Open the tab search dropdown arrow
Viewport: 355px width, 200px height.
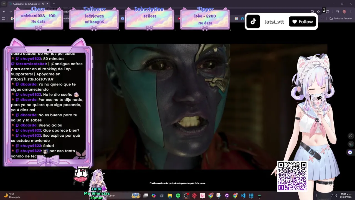pyautogui.click(x=4, y=4)
